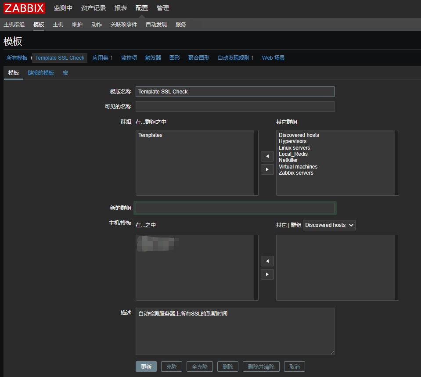Go to 主机群组 submenu
The width and height of the screenshot is (421, 377).
(14, 25)
